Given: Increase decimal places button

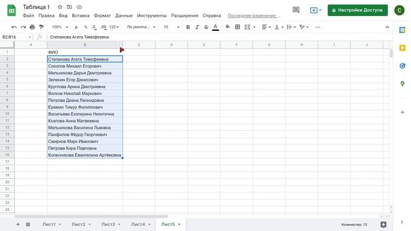Looking at the screenshot, I should (103, 27).
